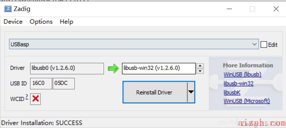Click the driver selector up arrow

point(200,66)
